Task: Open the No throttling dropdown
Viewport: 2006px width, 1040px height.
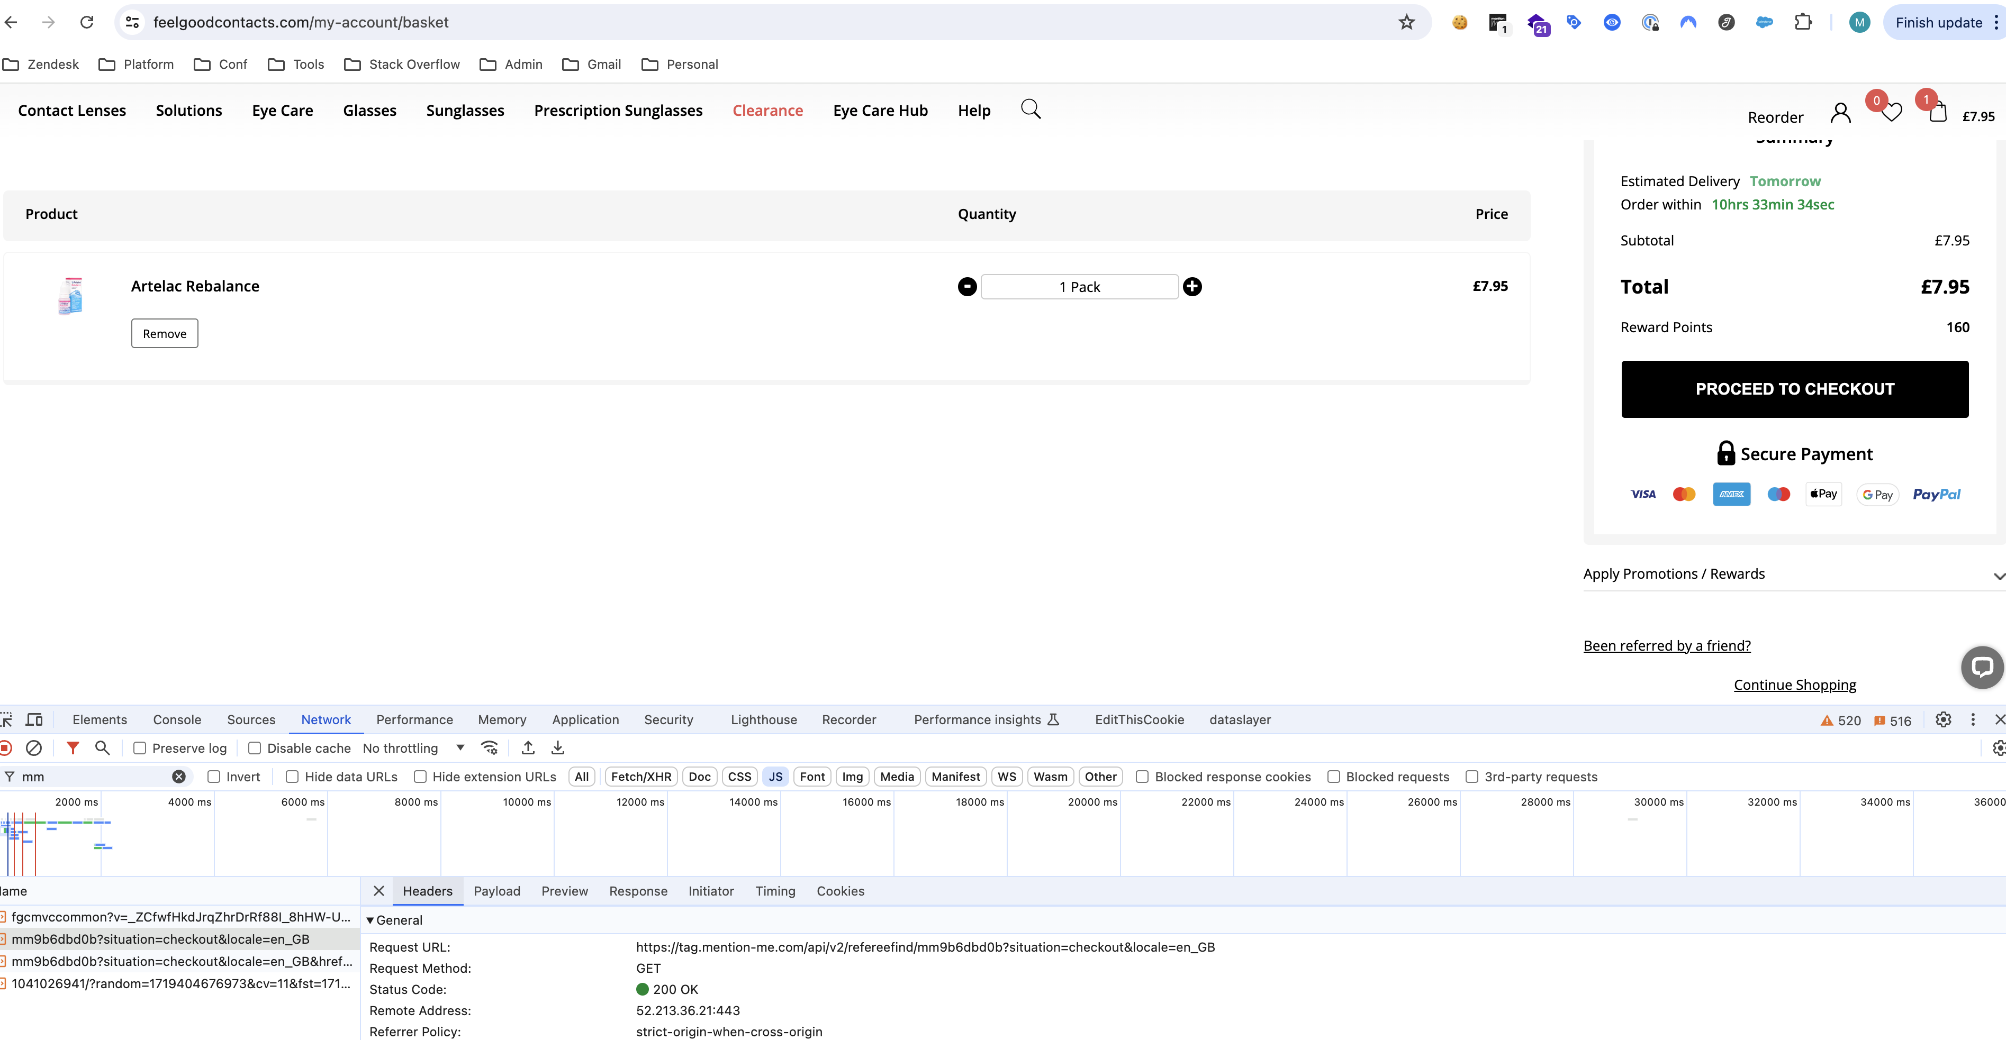Action: click(413, 748)
